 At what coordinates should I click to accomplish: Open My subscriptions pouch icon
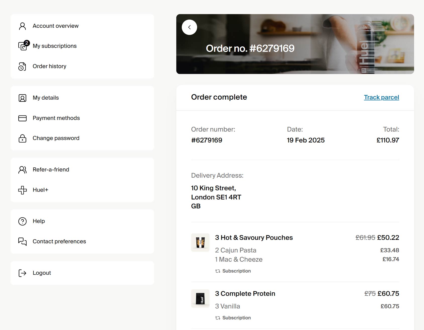[x=22, y=46]
